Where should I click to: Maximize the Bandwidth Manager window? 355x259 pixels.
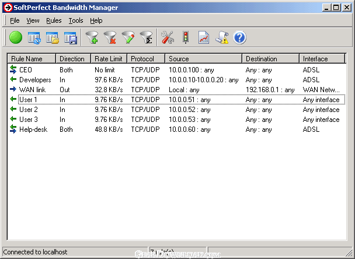click(336, 8)
